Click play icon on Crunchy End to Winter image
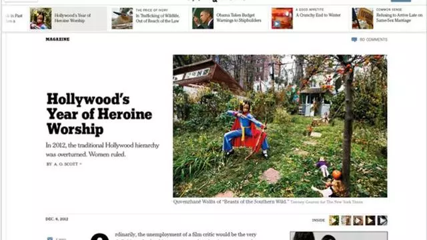This screenshot has width=427, height=240. point(276,24)
